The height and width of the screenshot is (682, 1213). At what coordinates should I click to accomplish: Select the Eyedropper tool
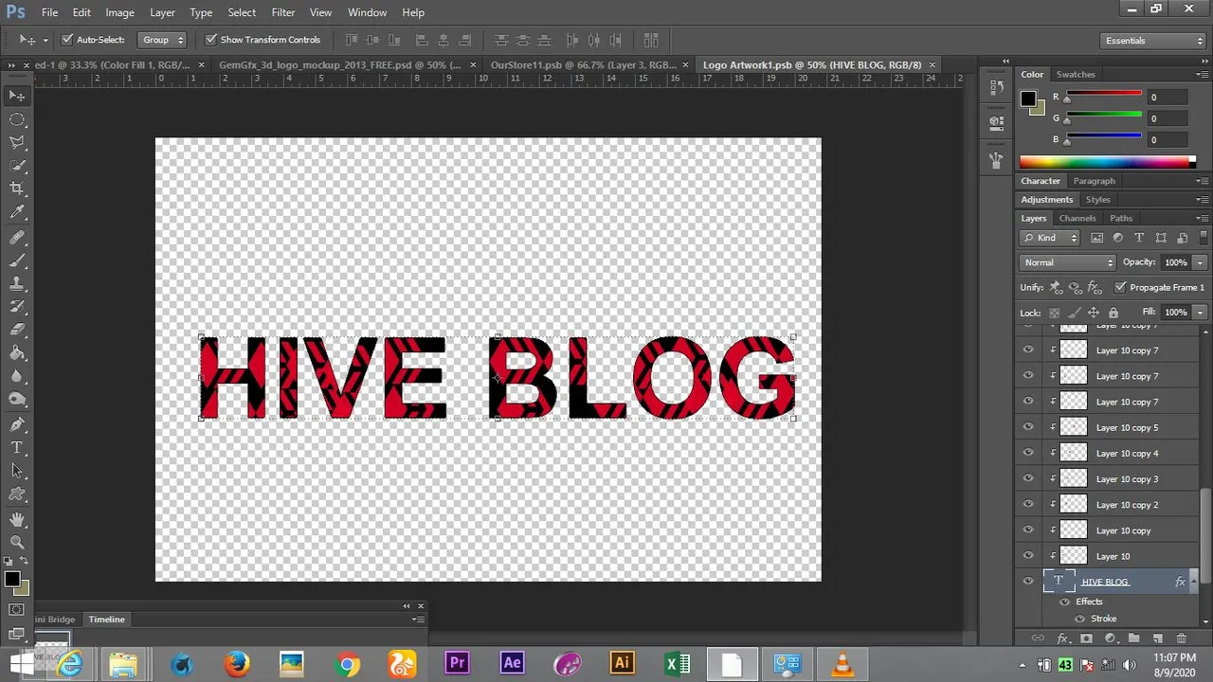pos(17,212)
